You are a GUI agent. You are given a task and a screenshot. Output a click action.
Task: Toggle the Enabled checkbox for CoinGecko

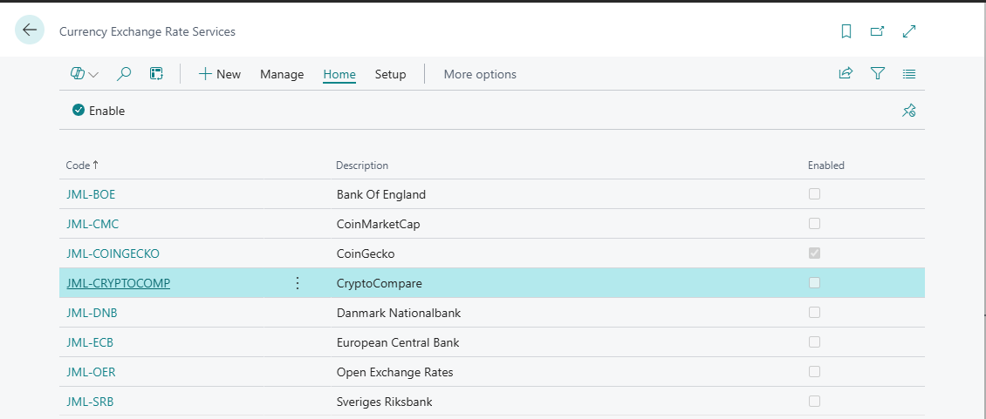[x=814, y=253]
